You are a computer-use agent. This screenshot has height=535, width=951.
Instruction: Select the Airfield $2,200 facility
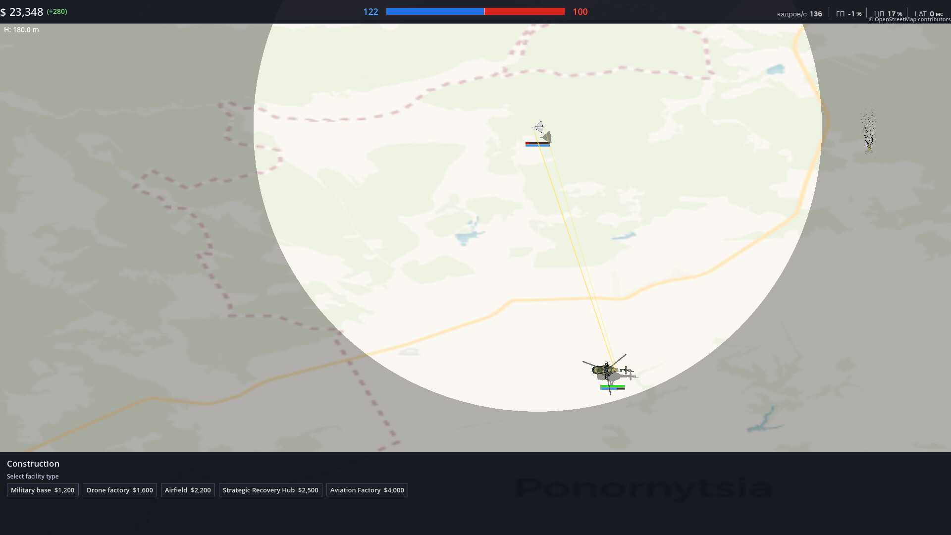[x=188, y=490]
